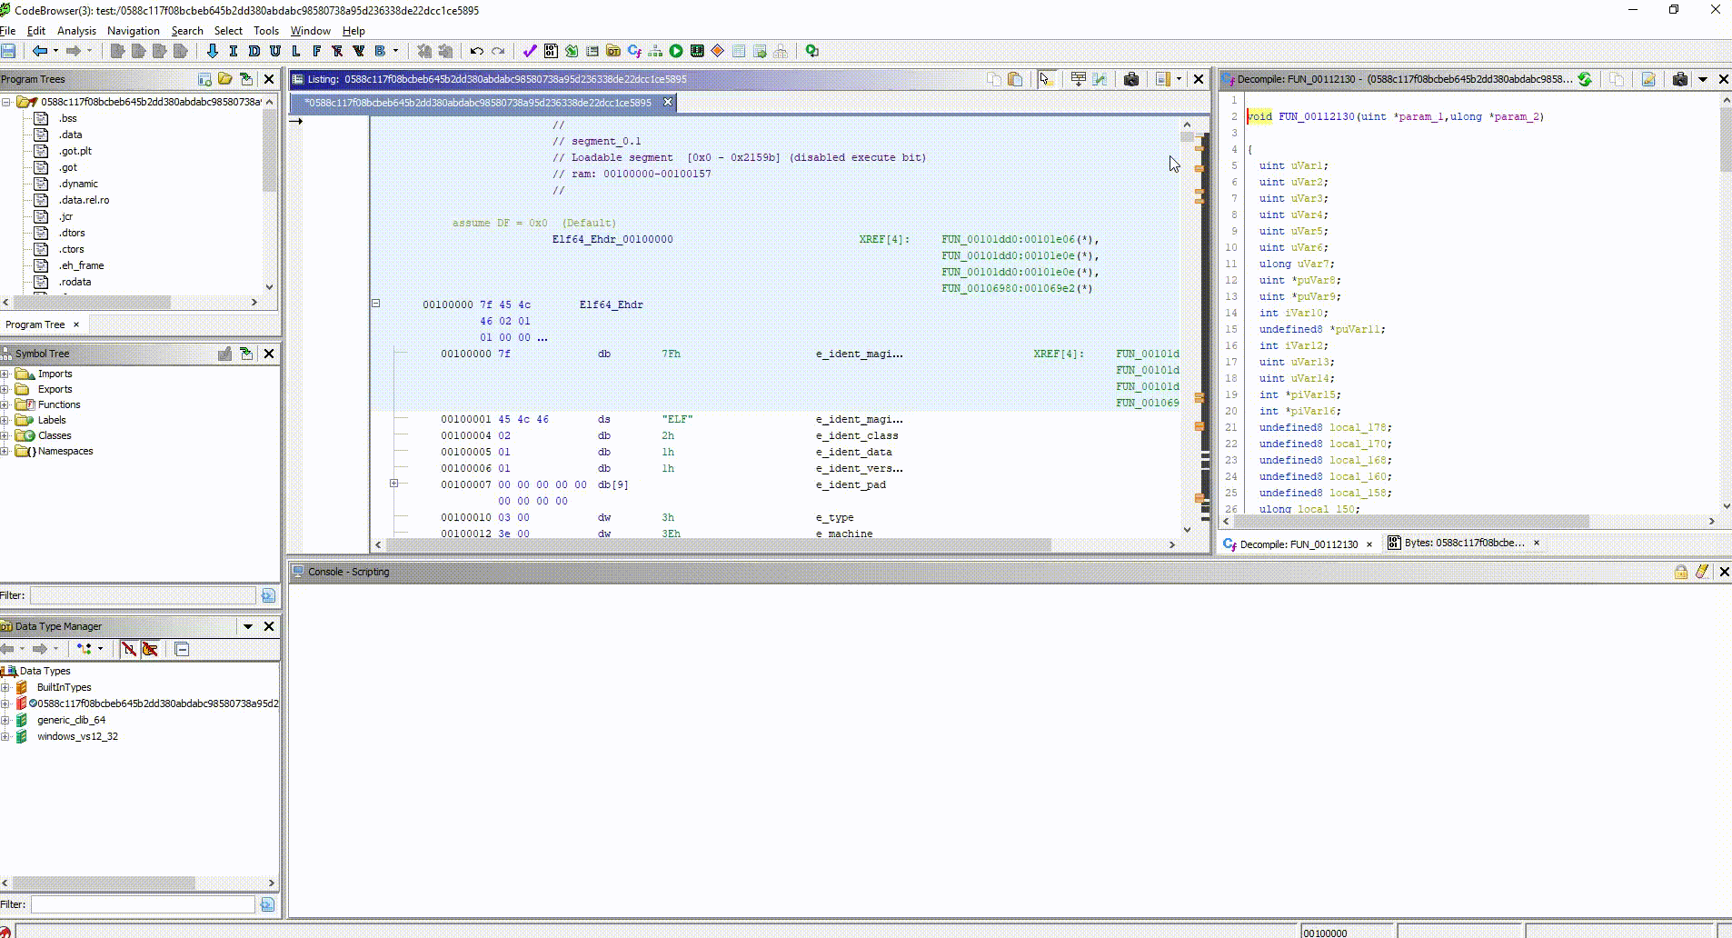The height and width of the screenshot is (938, 1732).
Task: Undo the last action
Action: click(x=476, y=51)
